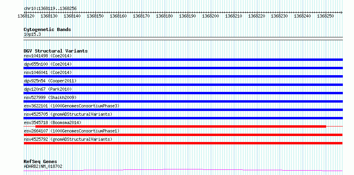Screen dimensions: 354x175
Task: Click ruler tick label 1368240
Action: [303, 16]
